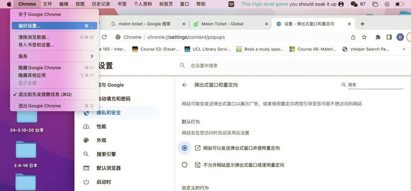The width and height of the screenshot is (411, 191).
Task: Click the window stacking menu bar icon
Action: coord(375,4)
